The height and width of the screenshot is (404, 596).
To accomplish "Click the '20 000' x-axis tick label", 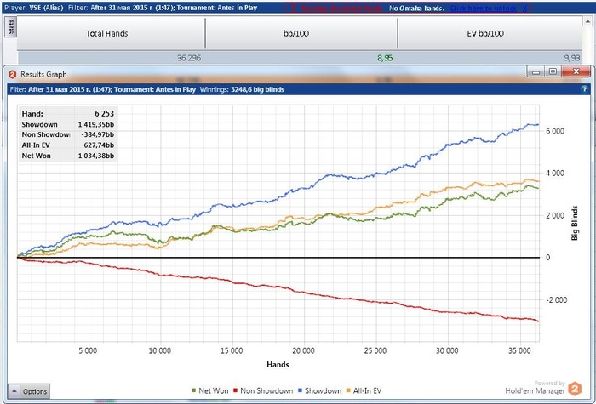I will 303,350.
